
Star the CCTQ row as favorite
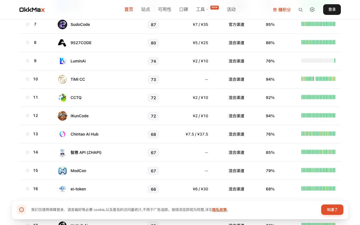[x=28, y=97]
